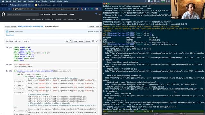This screenshot has height=115, width=205.
Task: Open the browser profile avatar
Action: pos(97,9)
